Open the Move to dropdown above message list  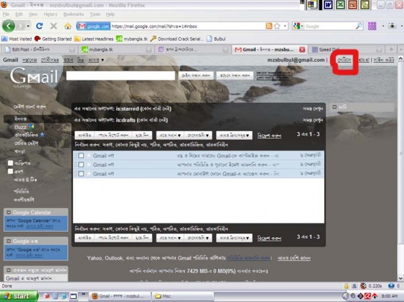[170, 135]
